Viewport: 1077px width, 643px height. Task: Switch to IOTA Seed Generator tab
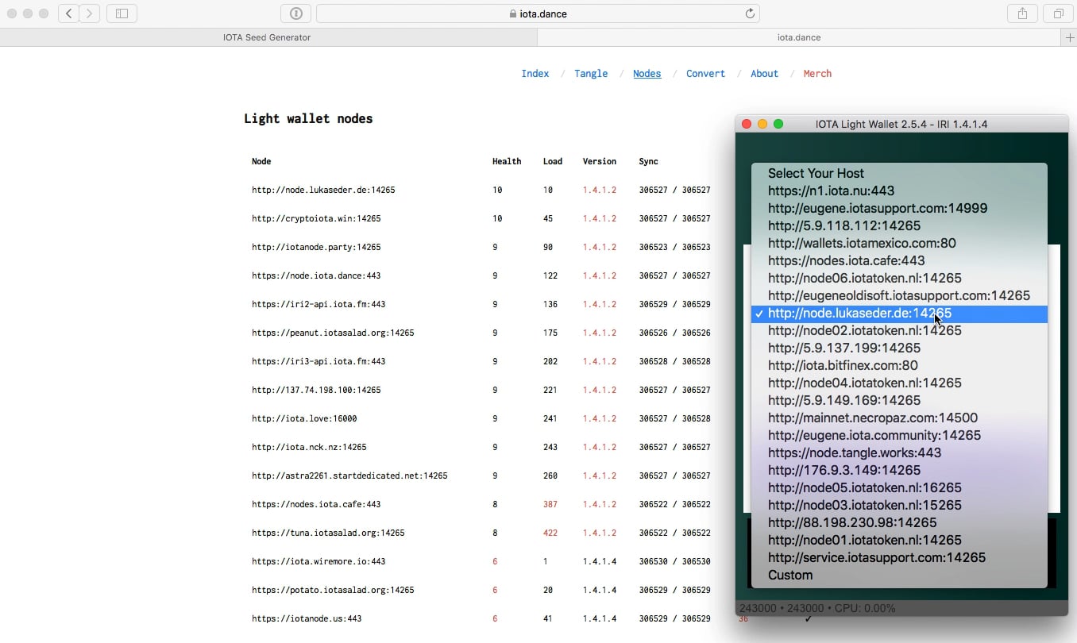click(x=267, y=37)
